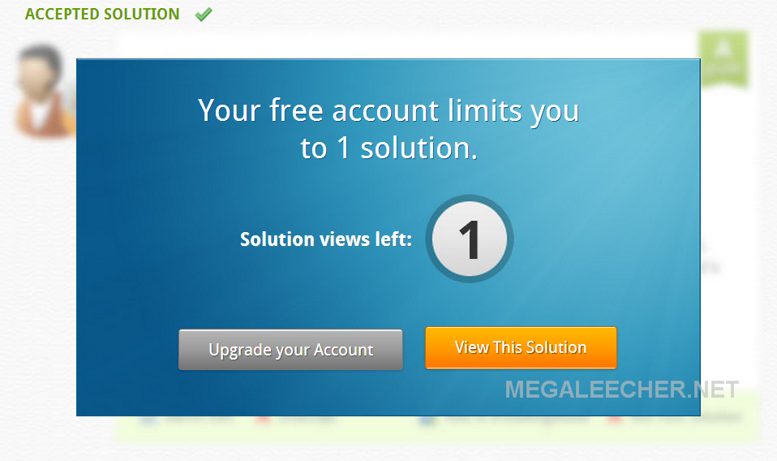Click the second blurred red icon below the dialog
This screenshot has width=777, height=461.
[615, 420]
